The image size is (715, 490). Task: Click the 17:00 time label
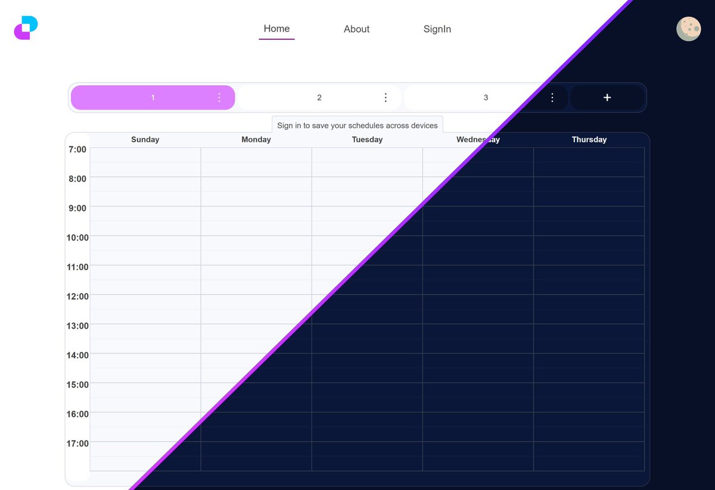(77, 444)
